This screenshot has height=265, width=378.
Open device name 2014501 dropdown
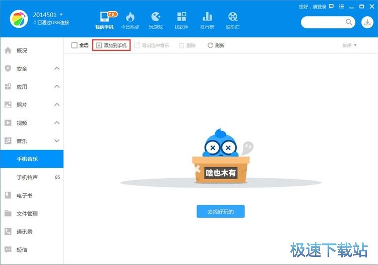click(48, 15)
